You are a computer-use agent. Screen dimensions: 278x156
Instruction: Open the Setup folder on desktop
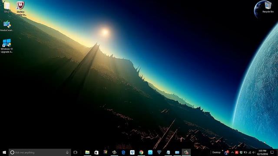coord(7,7)
